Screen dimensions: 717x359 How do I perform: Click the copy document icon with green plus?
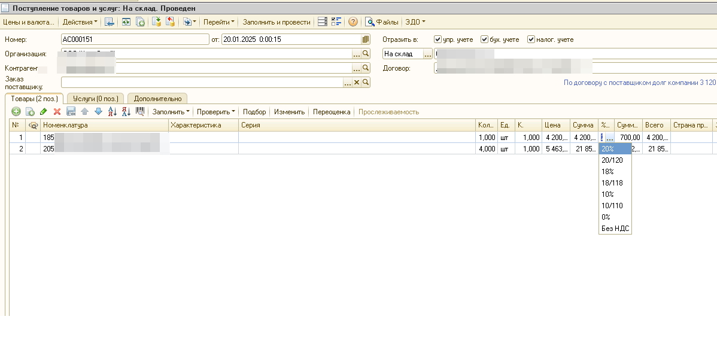141,22
